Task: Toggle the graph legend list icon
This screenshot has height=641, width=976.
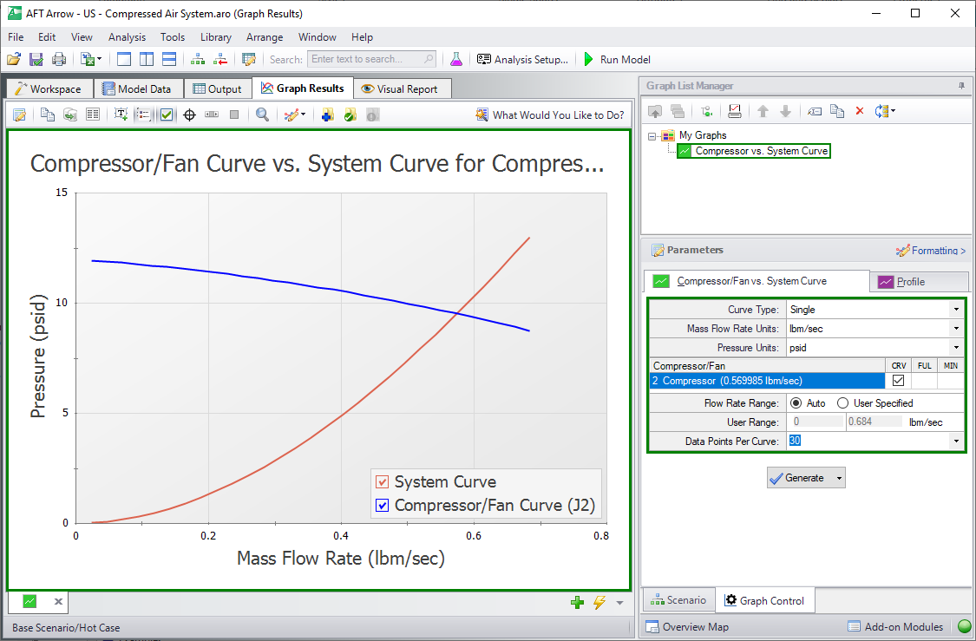Action: click(143, 115)
